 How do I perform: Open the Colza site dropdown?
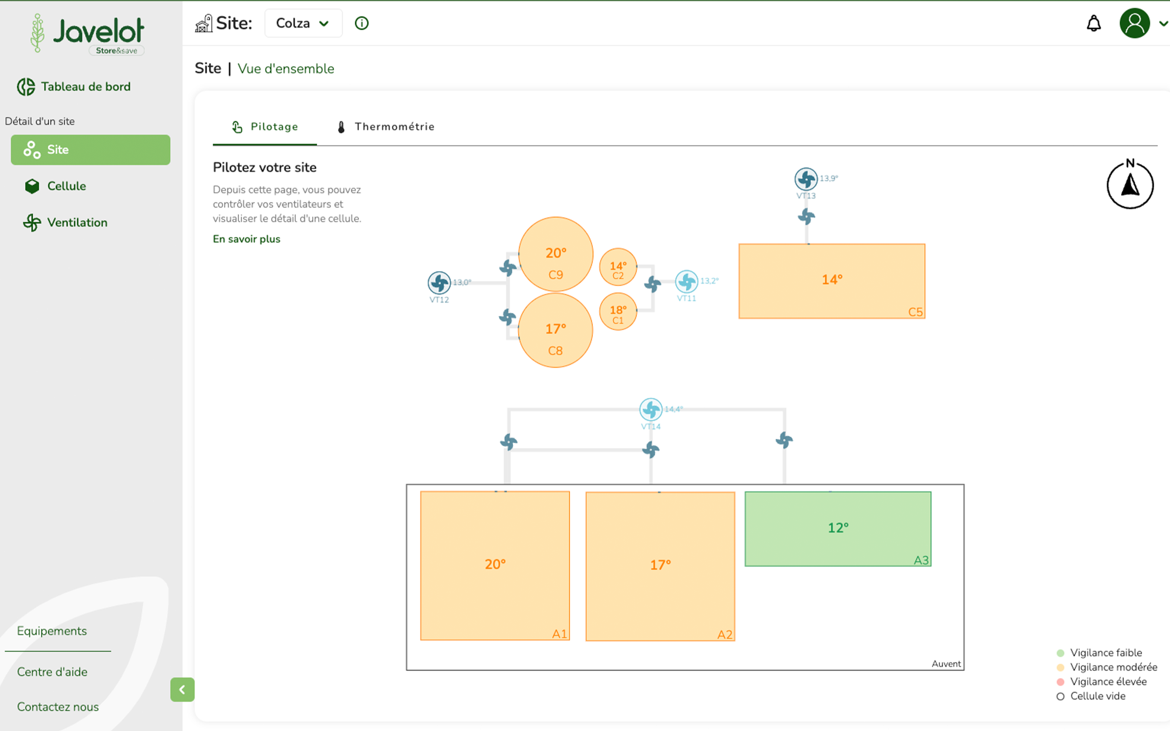point(303,23)
